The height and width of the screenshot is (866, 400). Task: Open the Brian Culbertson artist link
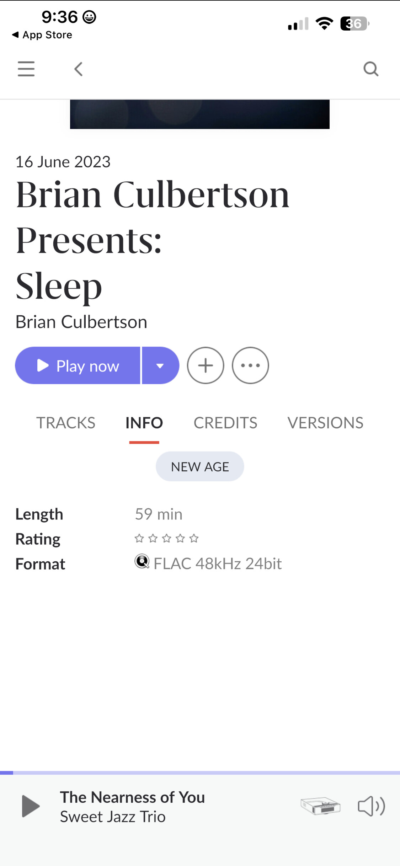(x=81, y=322)
